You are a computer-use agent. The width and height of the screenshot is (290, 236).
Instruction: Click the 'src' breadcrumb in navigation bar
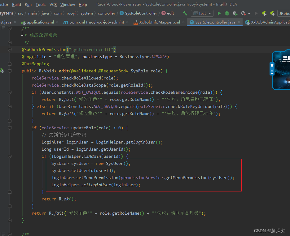[21, 13]
